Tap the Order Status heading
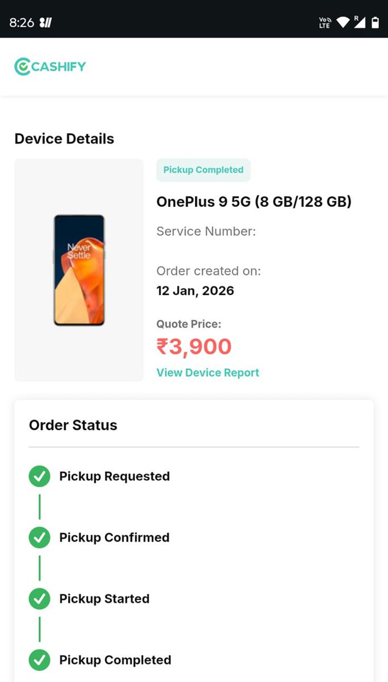388x682 pixels. pos(73,425)
